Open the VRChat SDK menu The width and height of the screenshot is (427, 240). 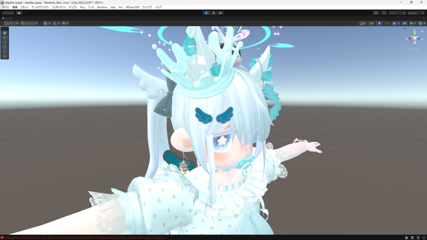tap(132, 7)
